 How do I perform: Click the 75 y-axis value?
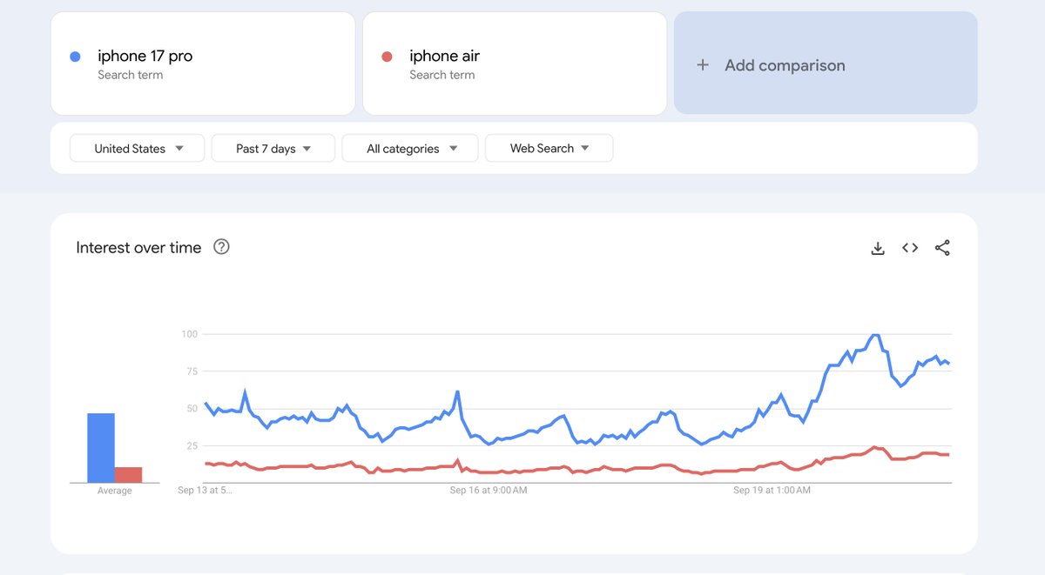[x=192, y=371]
